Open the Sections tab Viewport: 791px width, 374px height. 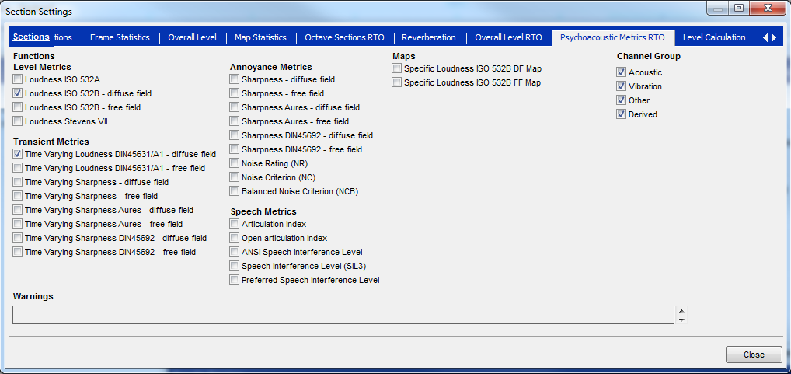[x=31, y=37]
